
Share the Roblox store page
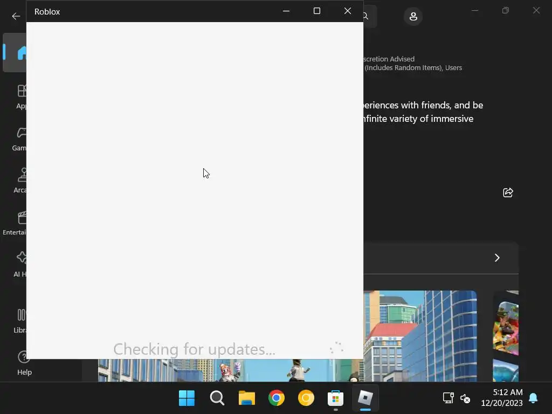click(508, 192)
